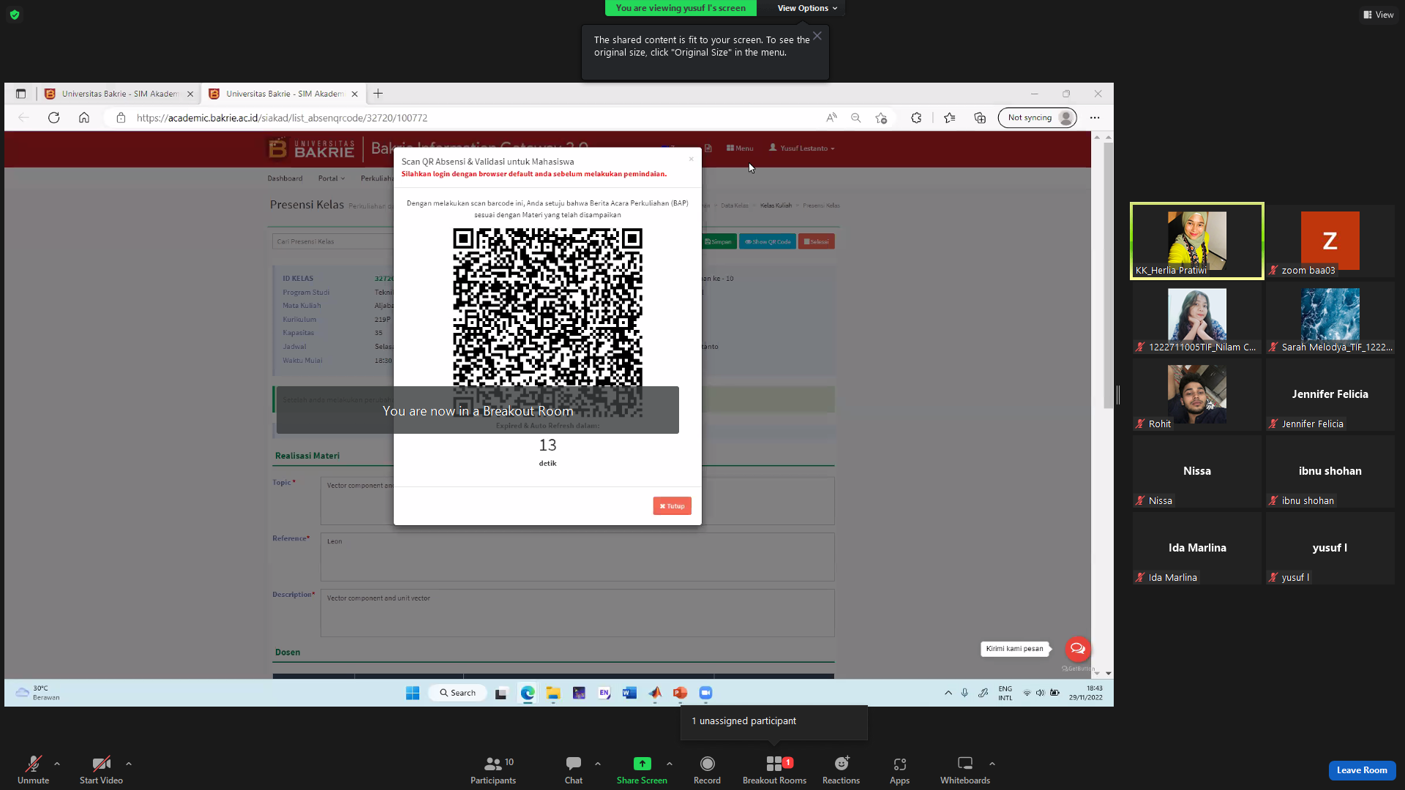Open a new browser tab
The height and width of the screenshot is (790, 1405).
[x=378, y=94]
